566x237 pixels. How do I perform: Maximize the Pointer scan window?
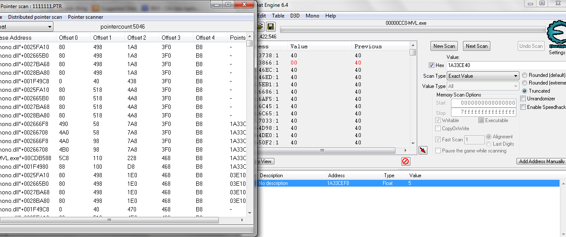[x=228, y=4]
